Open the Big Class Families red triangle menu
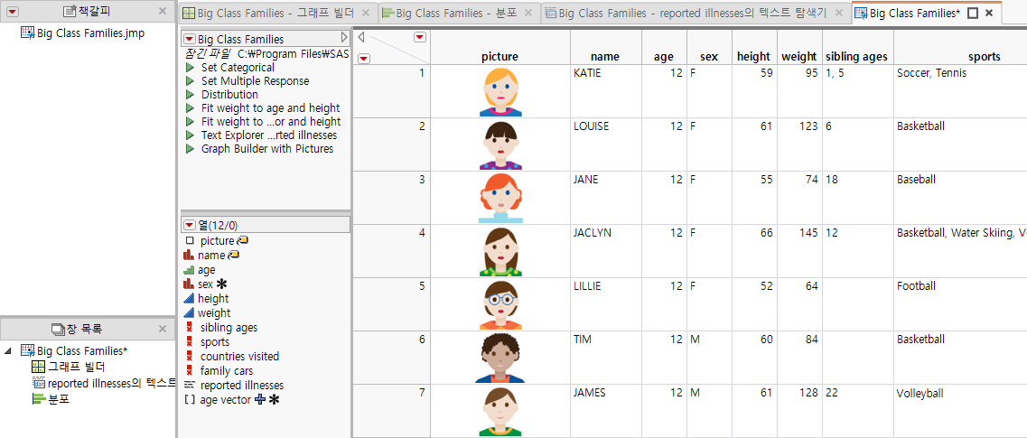Screen dimensions: 1027x438 [x=189, y=39]
